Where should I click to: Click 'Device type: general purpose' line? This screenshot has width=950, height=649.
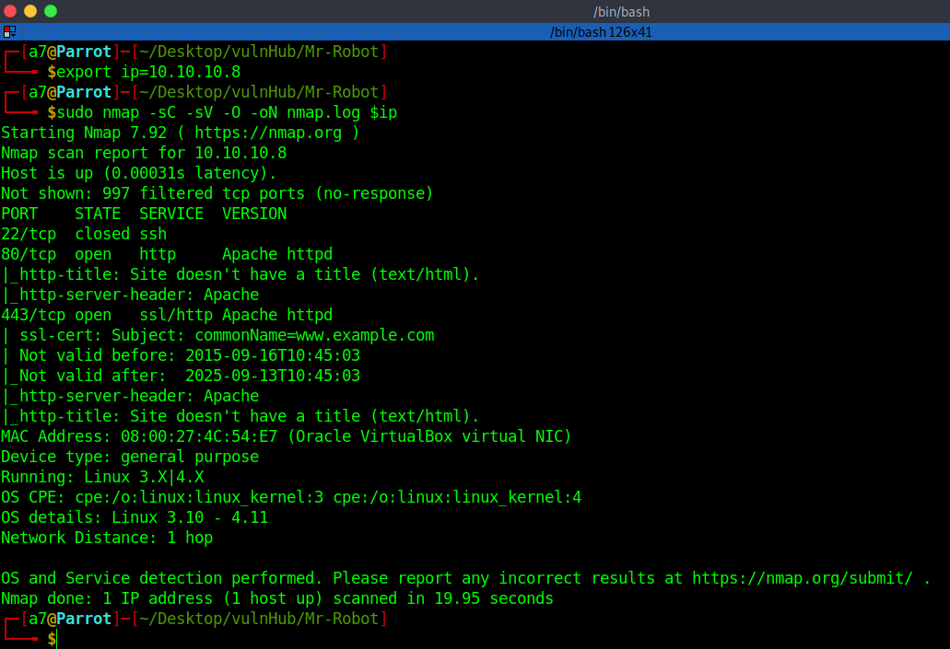(x=130, y=457)
